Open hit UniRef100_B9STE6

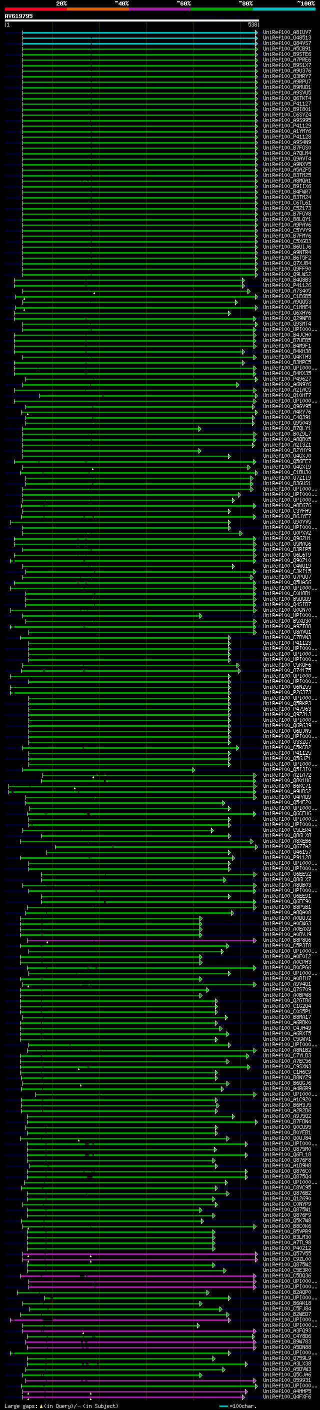pyautogui.click(x=287, y=54)
